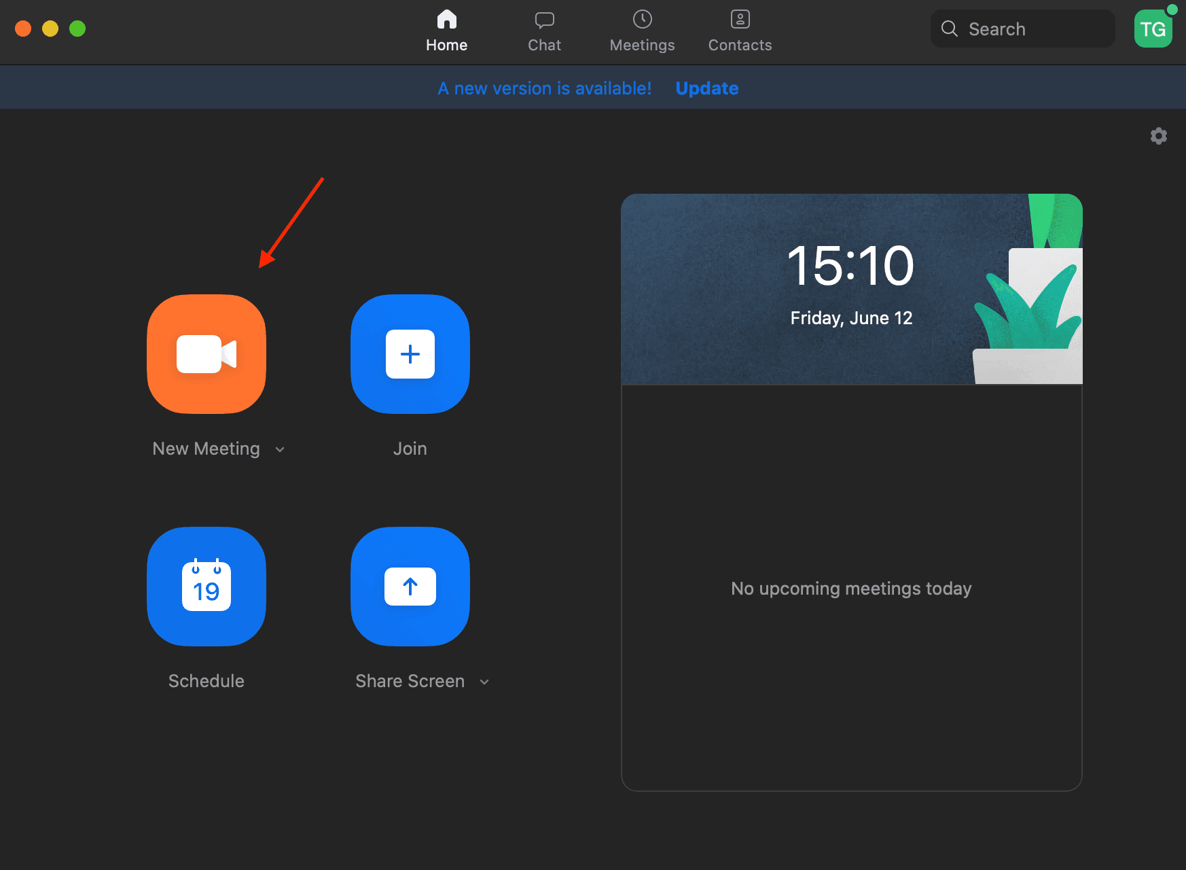Click 'A new version is available!' message
The width and height of the screenshot is (1186, 870).
[x=545, y=88]
